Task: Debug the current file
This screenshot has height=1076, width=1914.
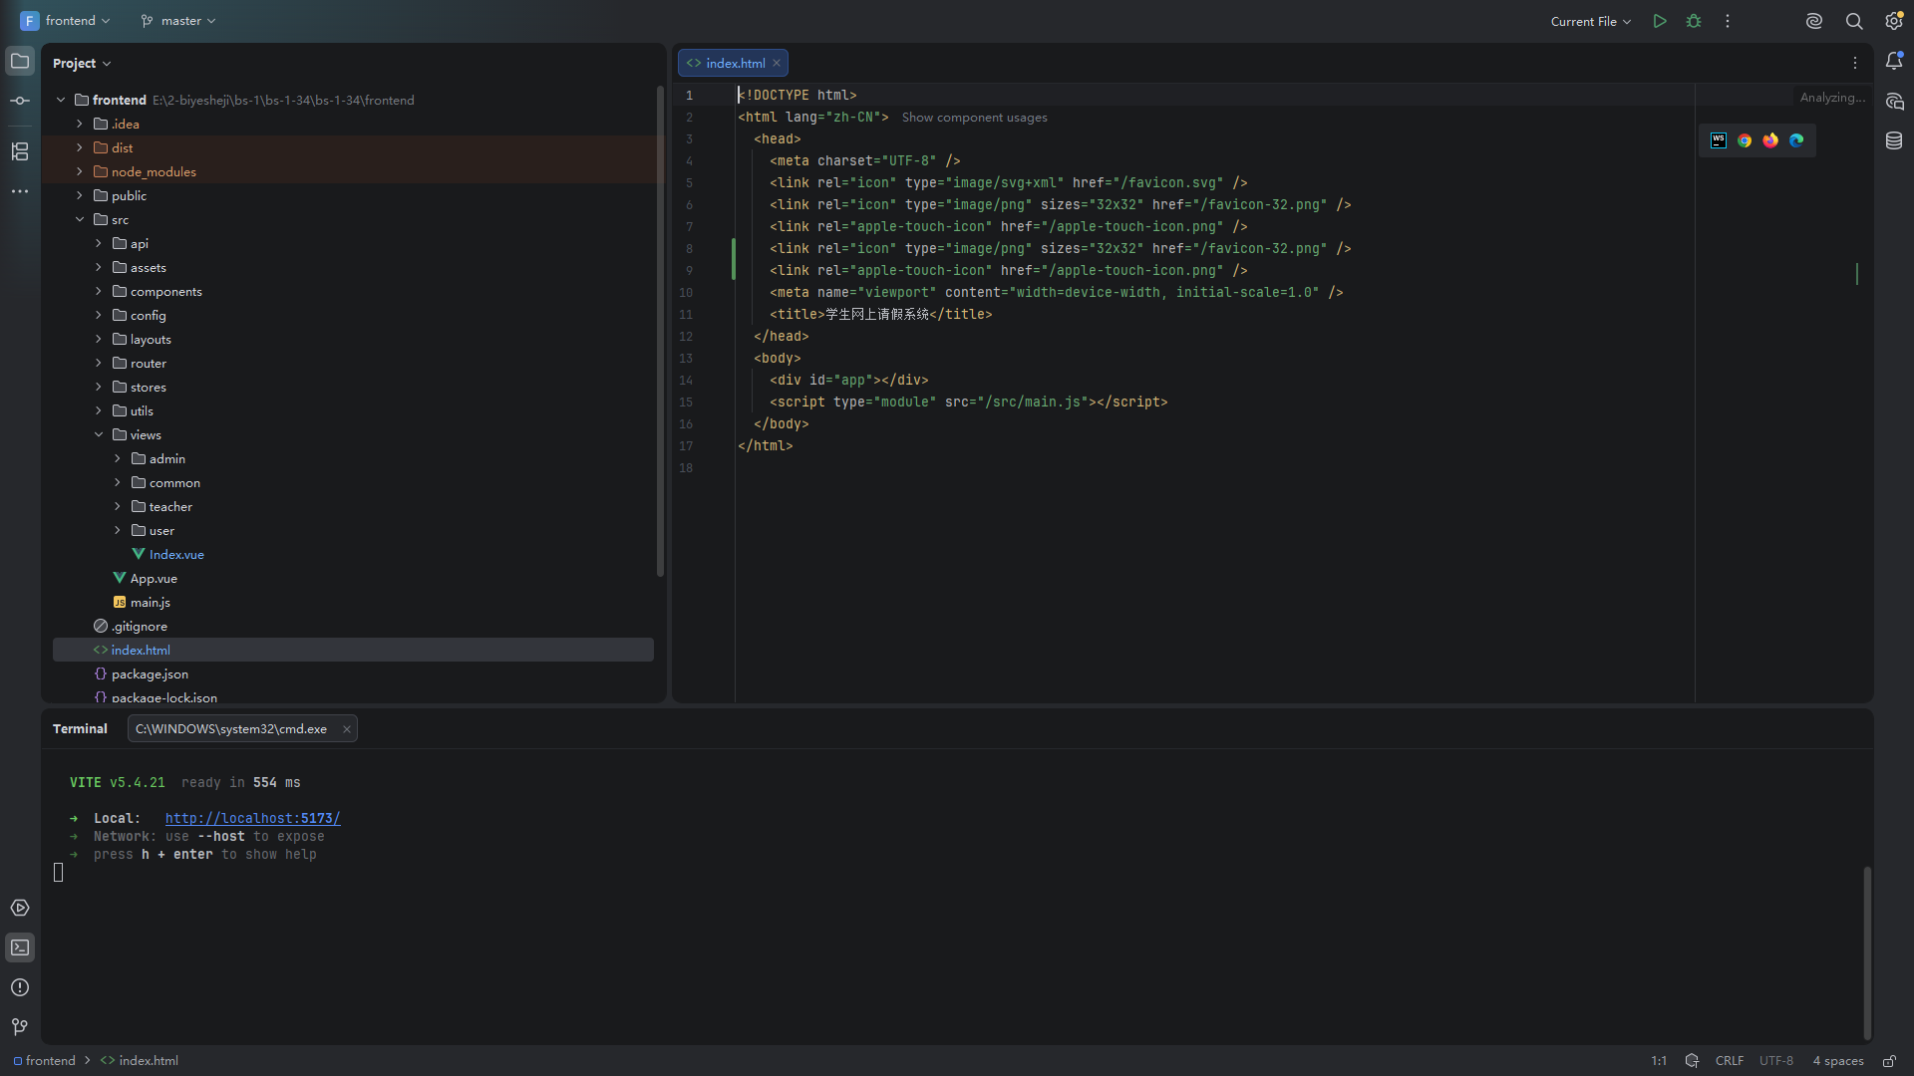Action: tap(1694, 21)
